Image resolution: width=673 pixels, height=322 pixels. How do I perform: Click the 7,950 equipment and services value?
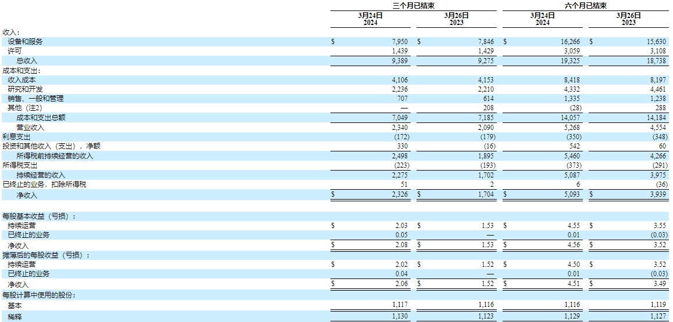click(x=400, y=42)
